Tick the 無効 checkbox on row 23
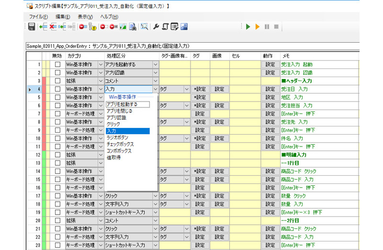This screenshot has width=383, height=250. click(57, 245)
